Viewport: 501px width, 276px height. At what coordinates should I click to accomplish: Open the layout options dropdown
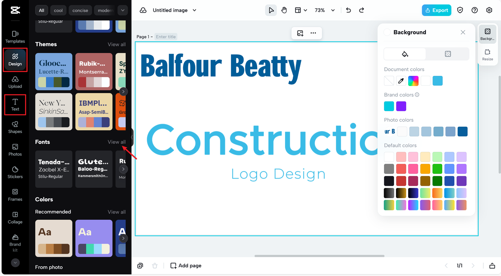point(301,10)
